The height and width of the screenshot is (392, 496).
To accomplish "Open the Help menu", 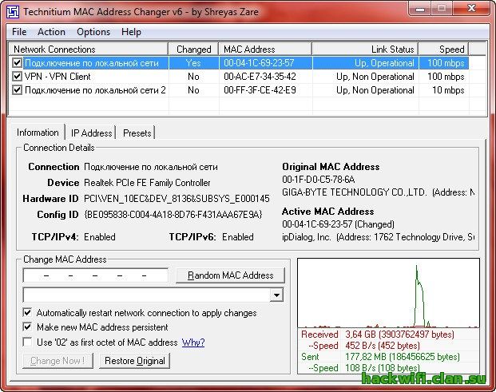I will (131, 32).
